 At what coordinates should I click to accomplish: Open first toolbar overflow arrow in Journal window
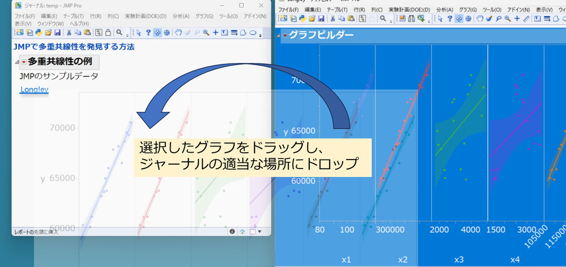(127, 35)
